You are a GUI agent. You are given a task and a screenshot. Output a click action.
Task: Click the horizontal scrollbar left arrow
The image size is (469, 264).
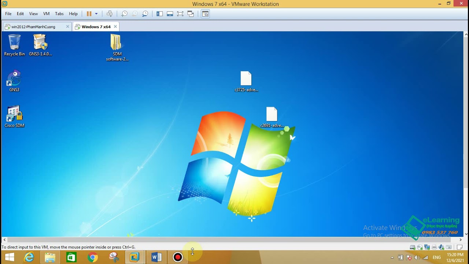pos(4,240)
